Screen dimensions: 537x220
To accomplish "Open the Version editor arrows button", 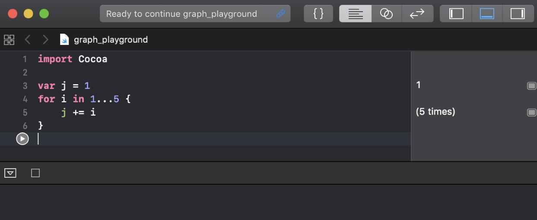I will click(417, 14).
